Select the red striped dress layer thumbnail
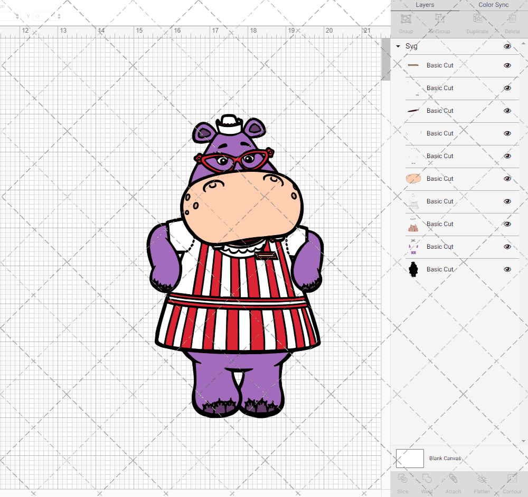528x497 pixels. 413,225
